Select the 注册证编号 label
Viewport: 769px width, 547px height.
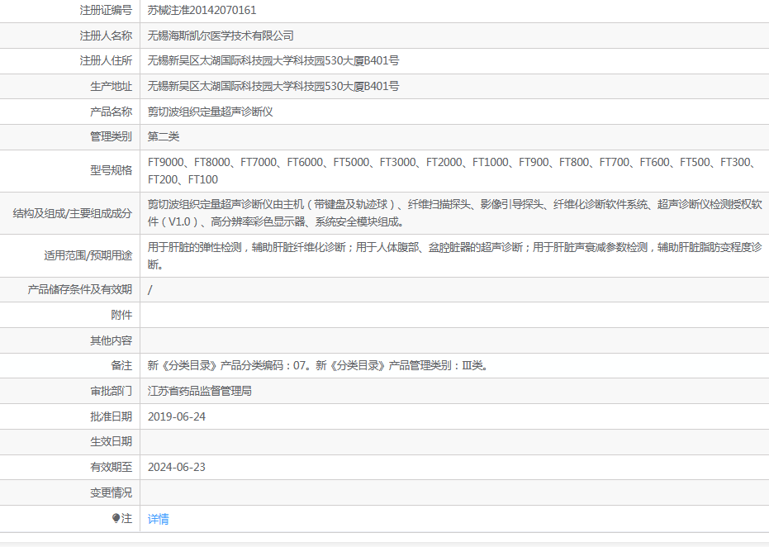106,10
